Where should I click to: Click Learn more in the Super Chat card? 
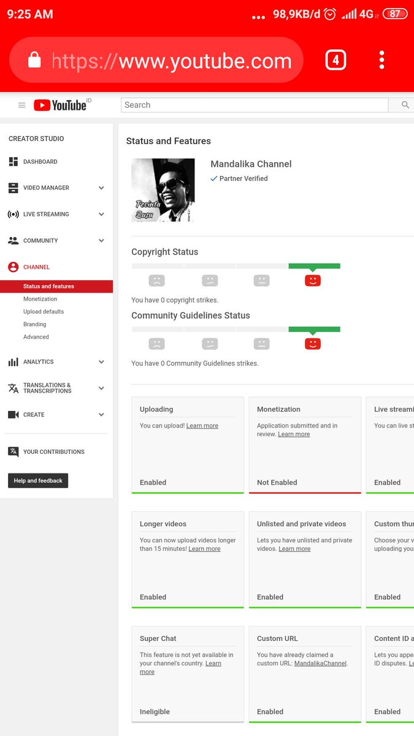(x=180, y=668)
